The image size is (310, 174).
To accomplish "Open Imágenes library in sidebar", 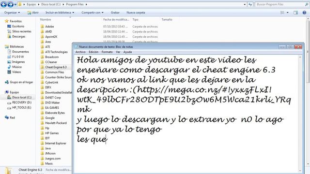I will coord(18,62).
